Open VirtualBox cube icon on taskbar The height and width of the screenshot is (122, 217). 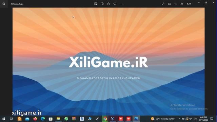point(113,119)
